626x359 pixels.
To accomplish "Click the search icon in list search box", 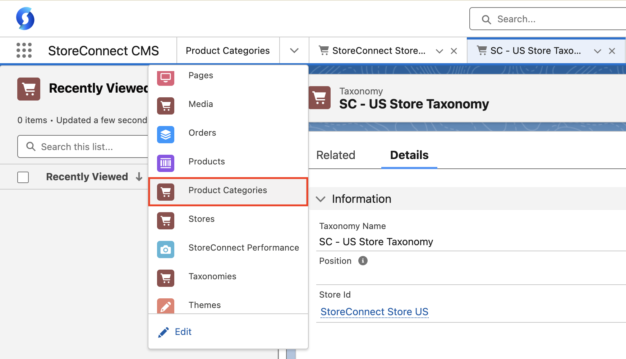I will 31,146.
